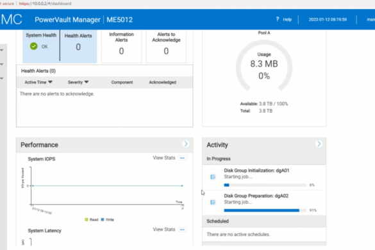Open View Stats for System IOPS
Image resolution: width=375 pixels, height=250 pixels.
click(164, 158)
